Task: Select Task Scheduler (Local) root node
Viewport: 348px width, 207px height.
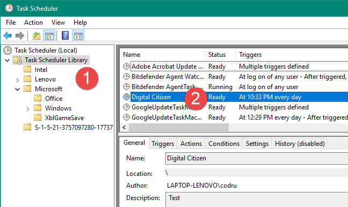Action: pyautogui.click(x=46, y=50)
